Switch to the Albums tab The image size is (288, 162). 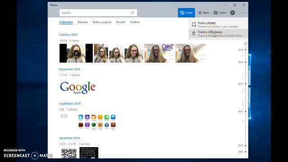(83, 22)
